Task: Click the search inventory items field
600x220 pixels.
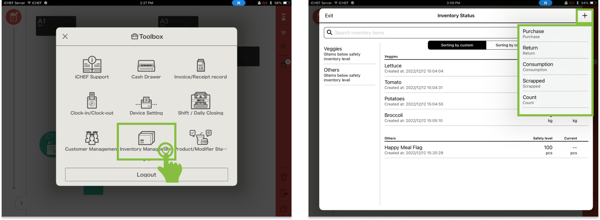Action: point(418,33)
